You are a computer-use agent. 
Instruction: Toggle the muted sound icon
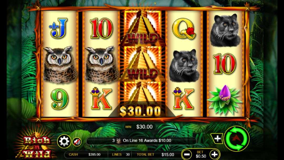tap(77, 142)
